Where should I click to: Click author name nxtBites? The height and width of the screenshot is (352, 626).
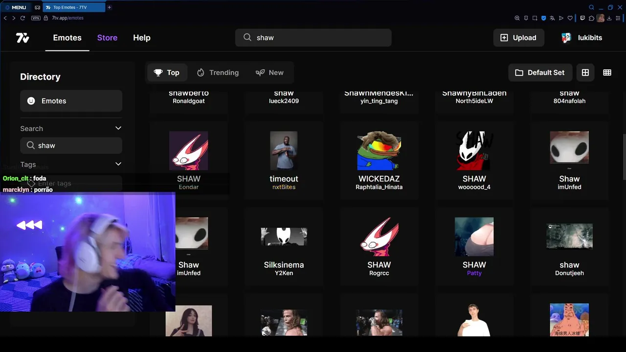coord(284,187)
